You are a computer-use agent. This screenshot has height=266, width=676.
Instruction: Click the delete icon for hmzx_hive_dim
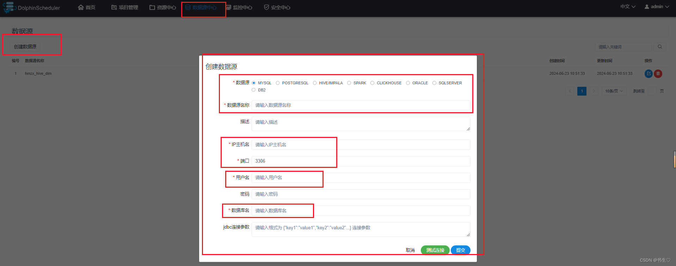tap(658, 73)
